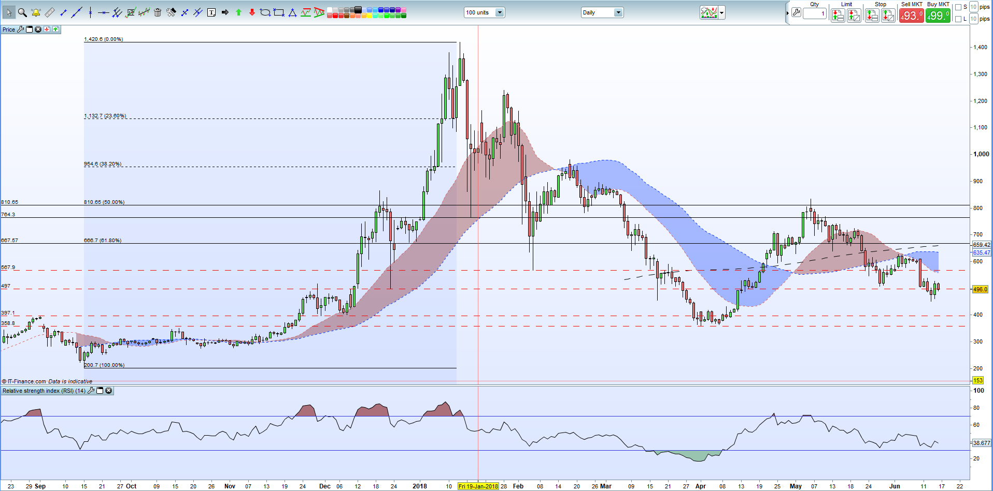This screenshot has width=993, height=491.
Task: Click the Fri 19-Jan-2018 date marker
Action: tap(478, 486)
